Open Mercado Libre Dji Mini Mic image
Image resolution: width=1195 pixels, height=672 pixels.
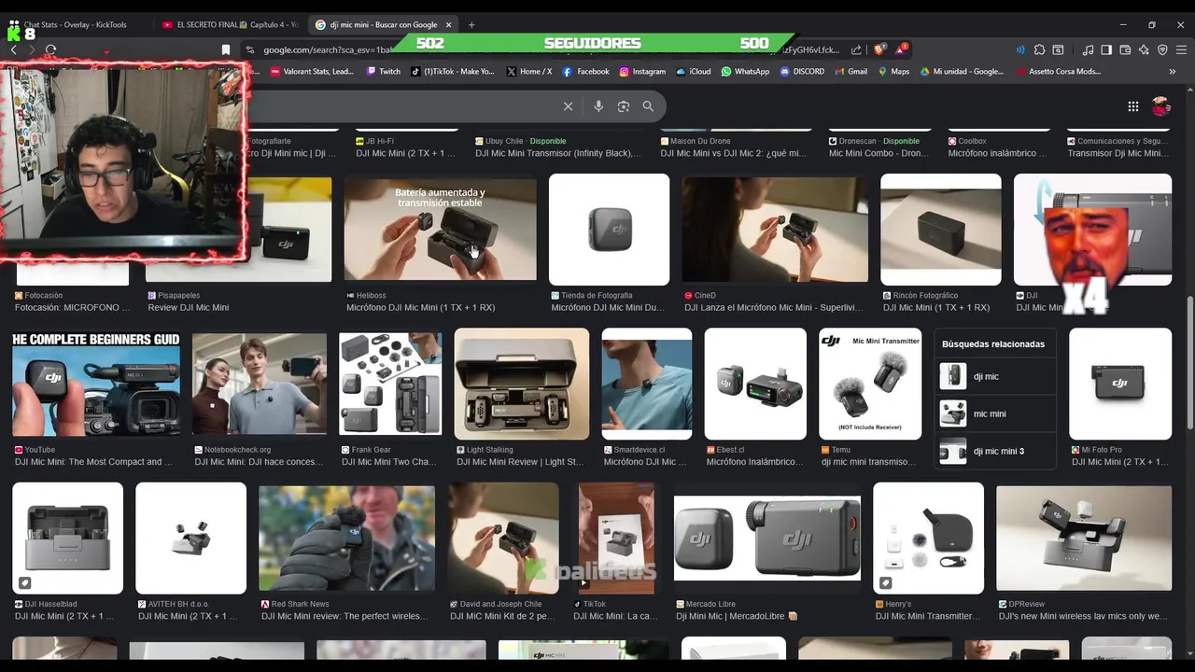tap(767, 539)
